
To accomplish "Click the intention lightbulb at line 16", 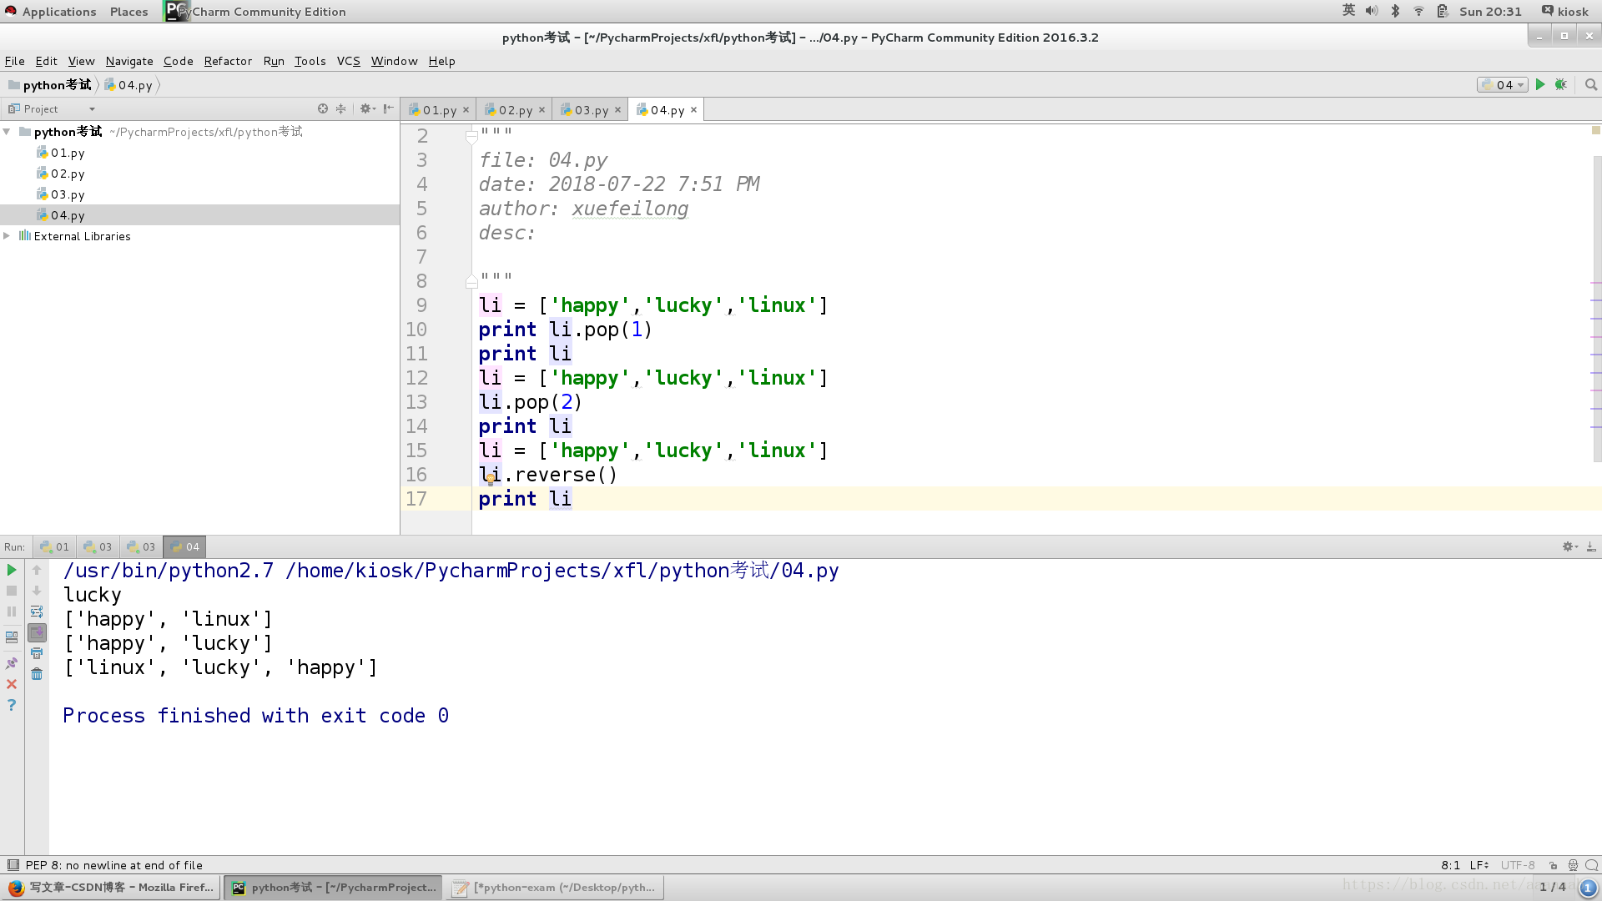I will click(x=490, y=479).
